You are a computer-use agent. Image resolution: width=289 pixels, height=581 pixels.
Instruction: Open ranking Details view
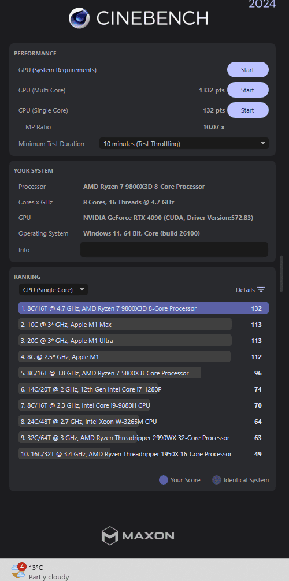tap(245, 290)
